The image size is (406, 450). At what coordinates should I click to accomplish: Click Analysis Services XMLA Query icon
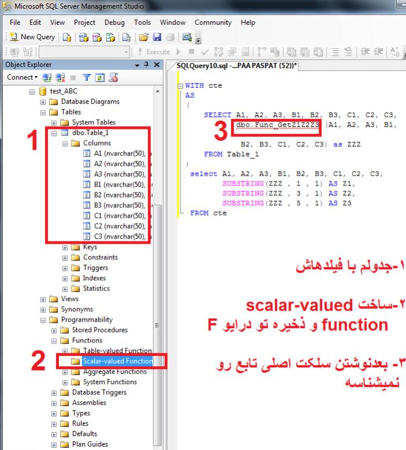click(x=110, y=38)
